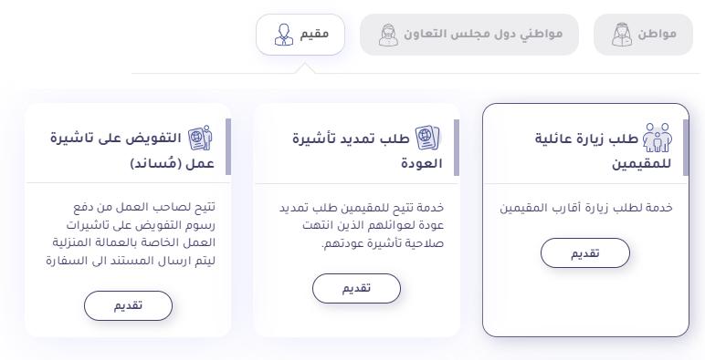Click the family visit description text

coord(586,208)
